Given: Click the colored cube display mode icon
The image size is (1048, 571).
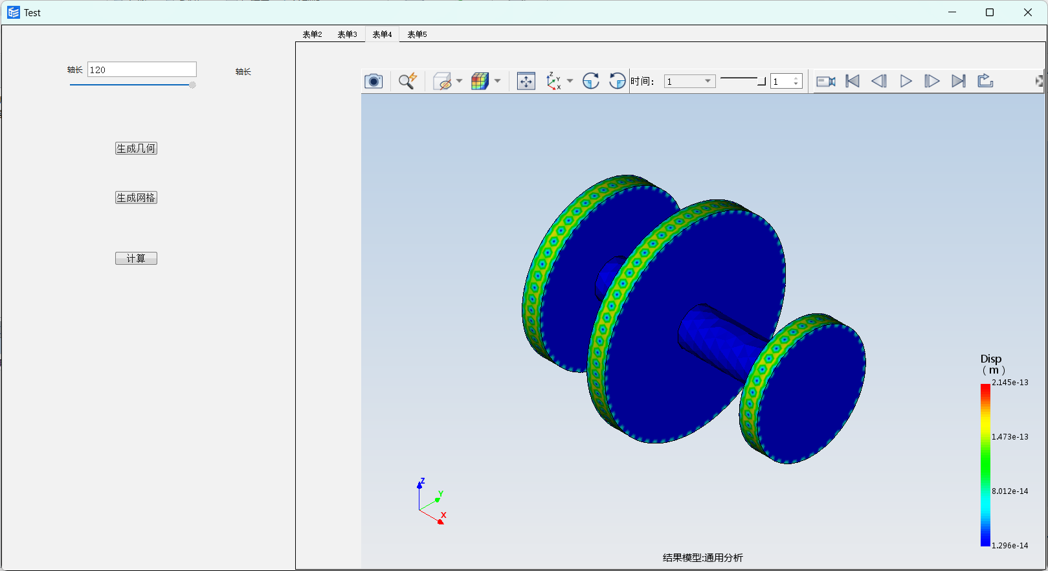Looking at the screenshot, I should pos(480,81).
